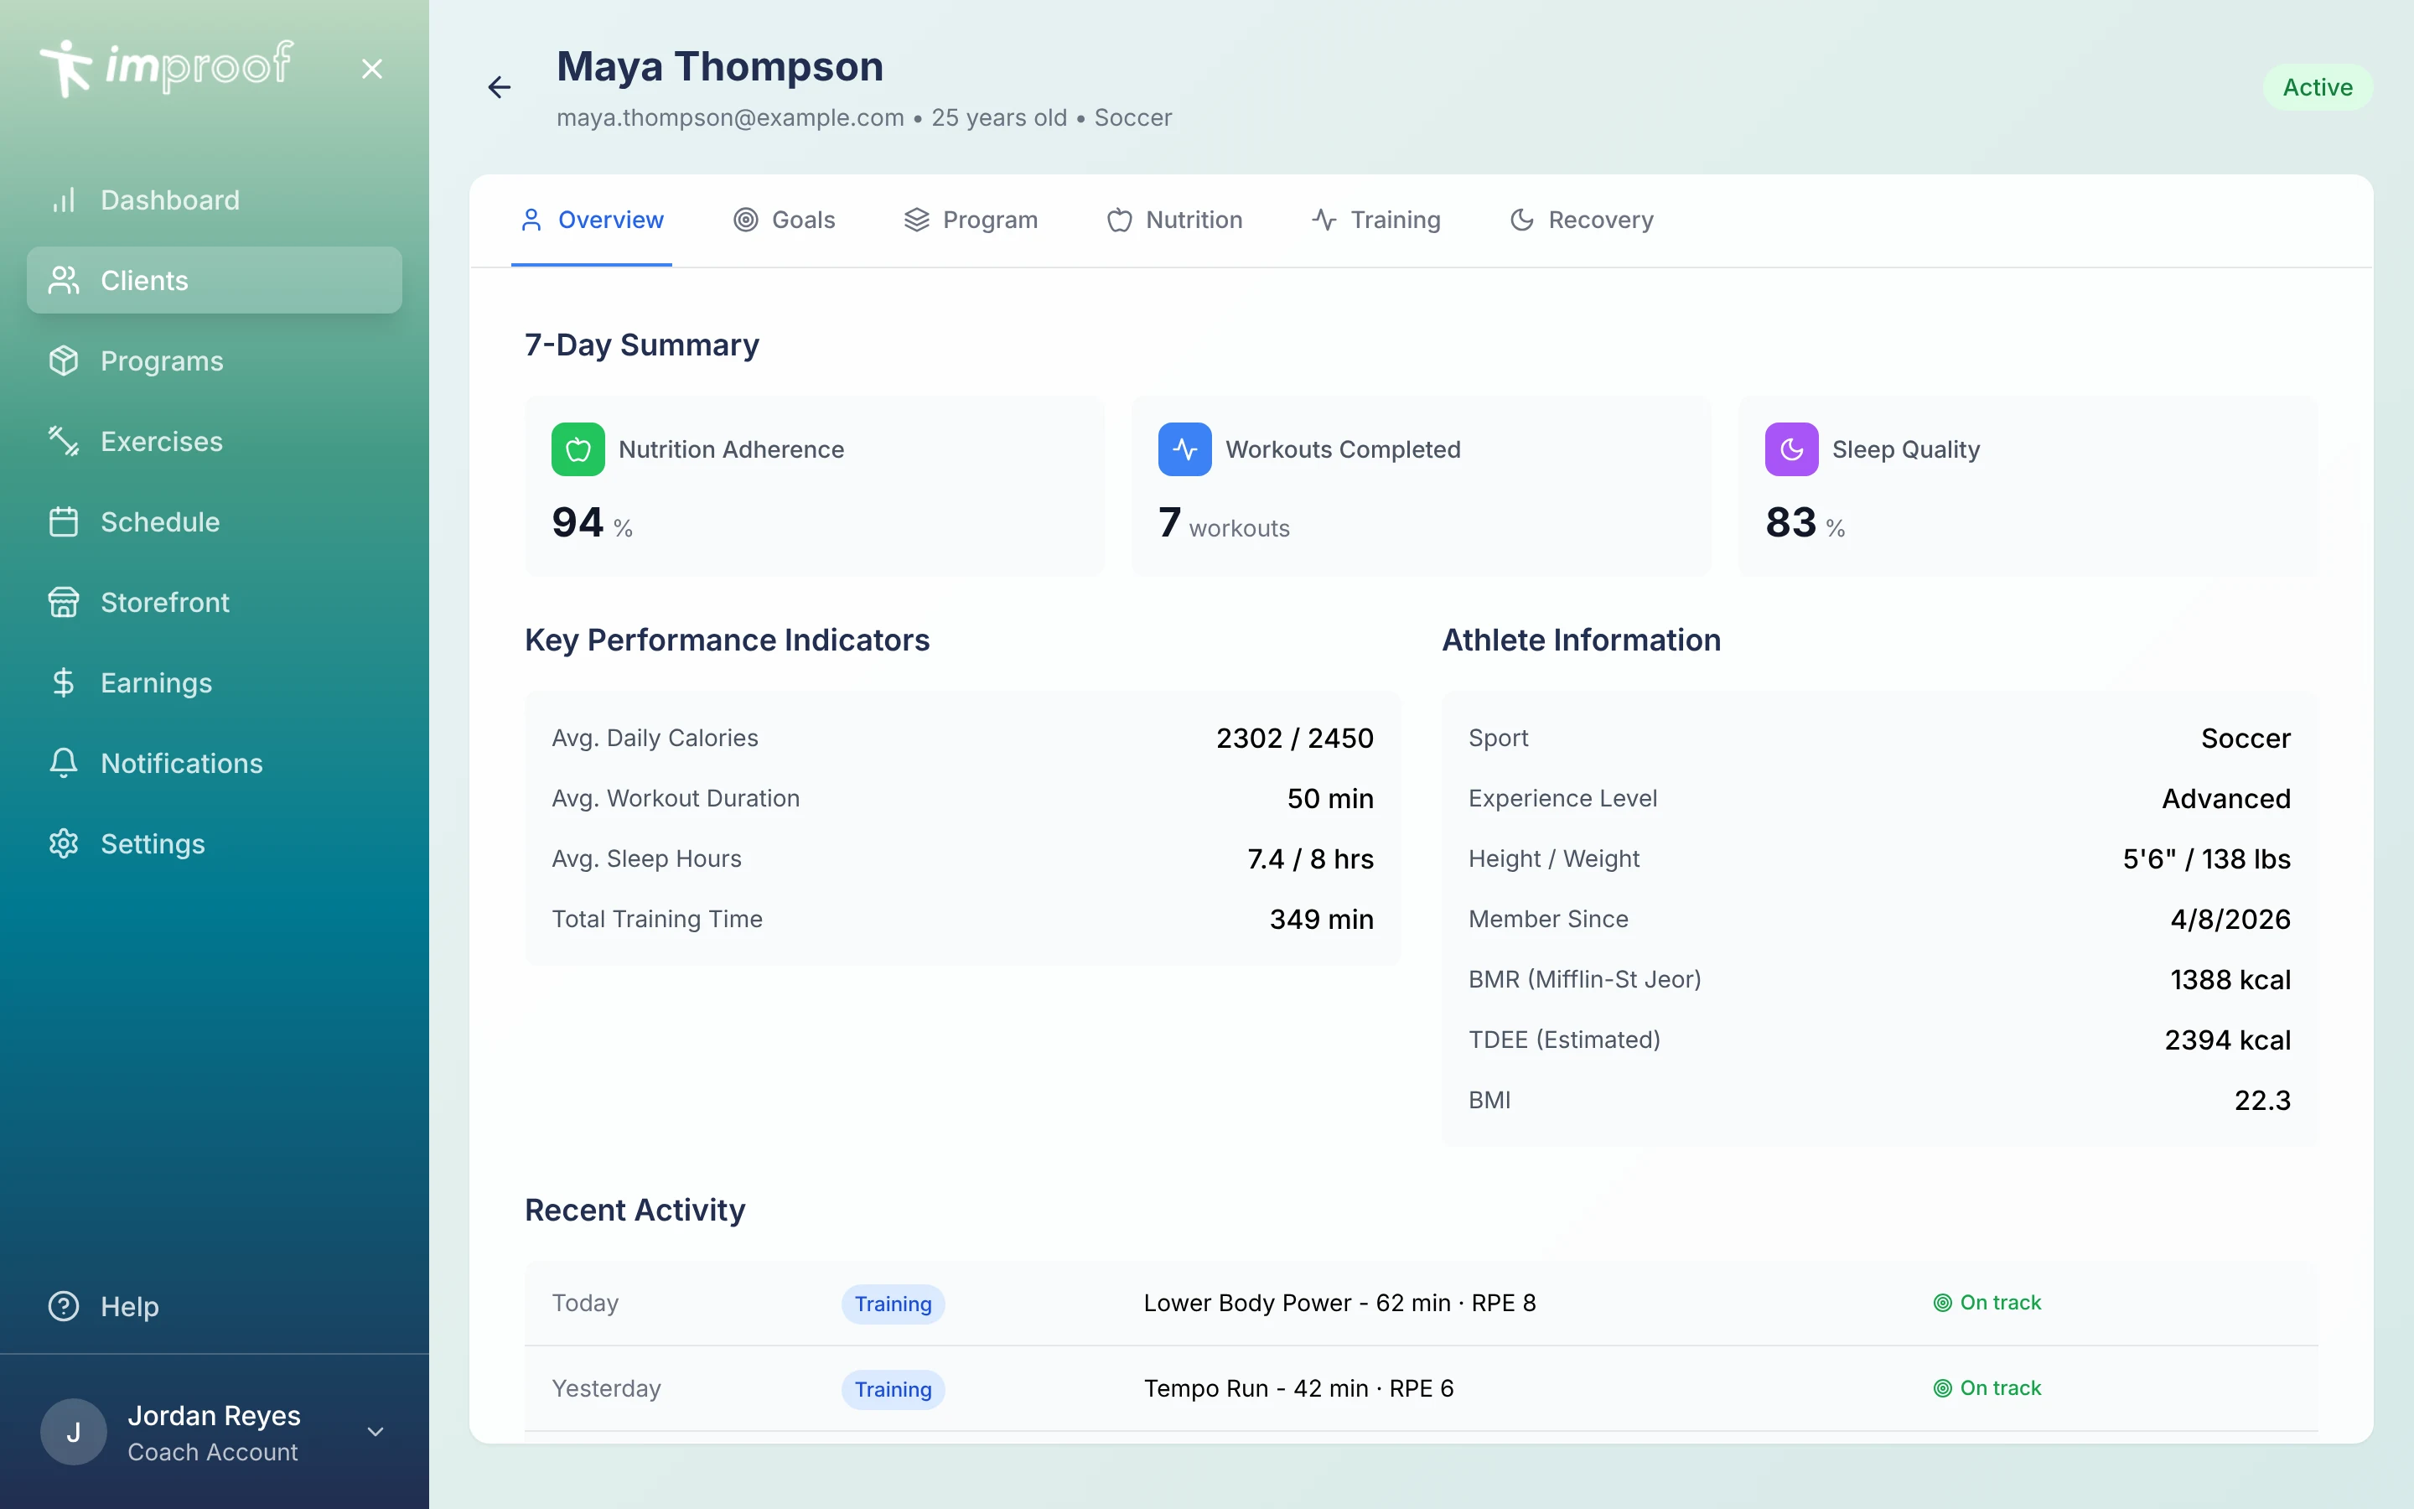Click the Notifications bell icon

click(64, 764)
